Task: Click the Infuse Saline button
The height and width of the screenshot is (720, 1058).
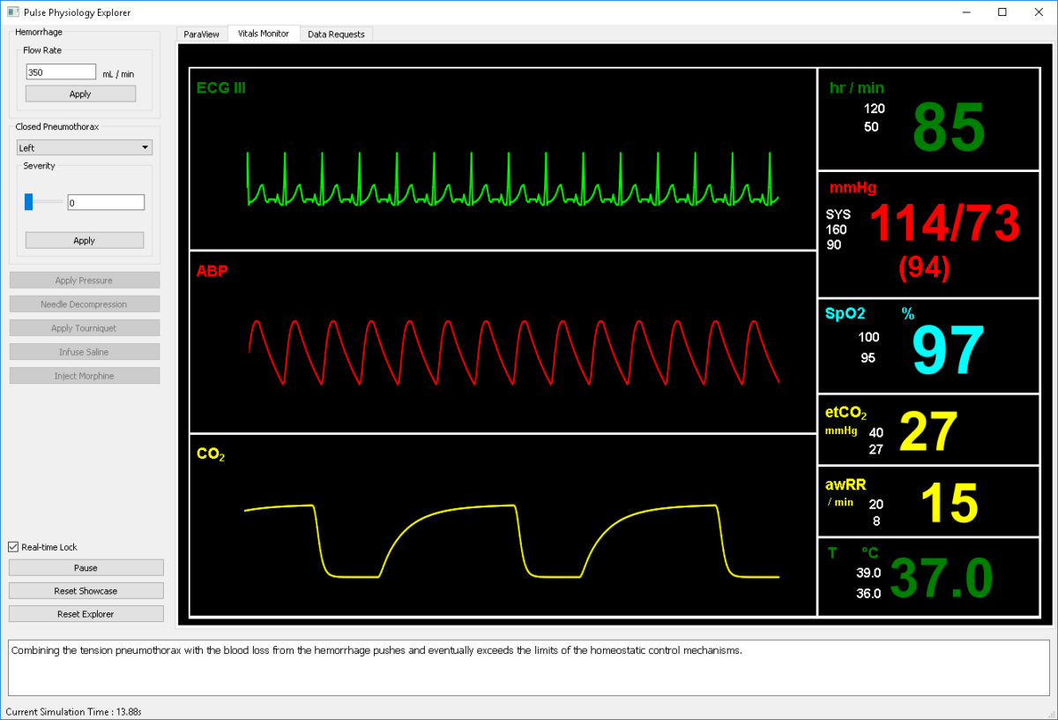Action: (84, 352)
